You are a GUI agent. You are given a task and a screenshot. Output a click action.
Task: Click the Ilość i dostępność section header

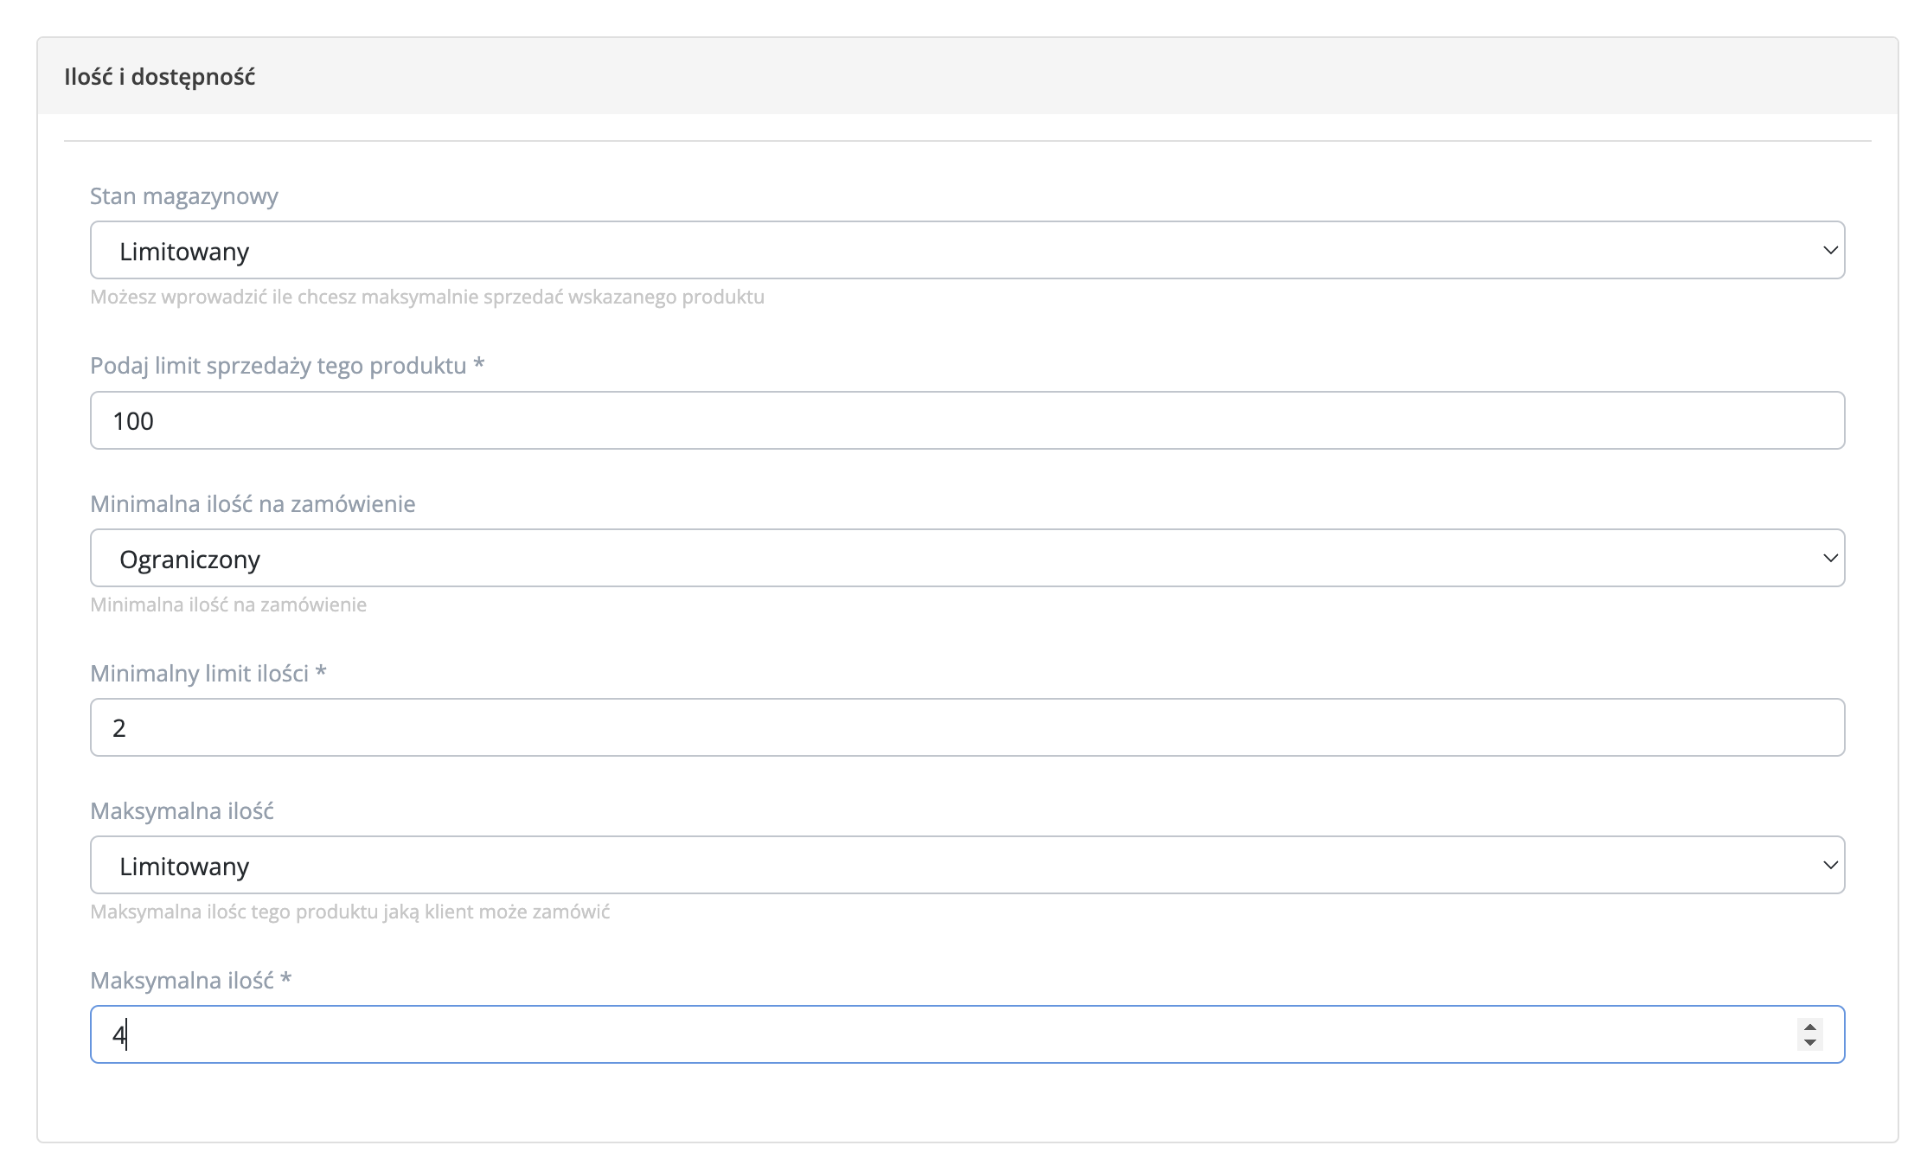pyautogui.click(x=160, y=77)
